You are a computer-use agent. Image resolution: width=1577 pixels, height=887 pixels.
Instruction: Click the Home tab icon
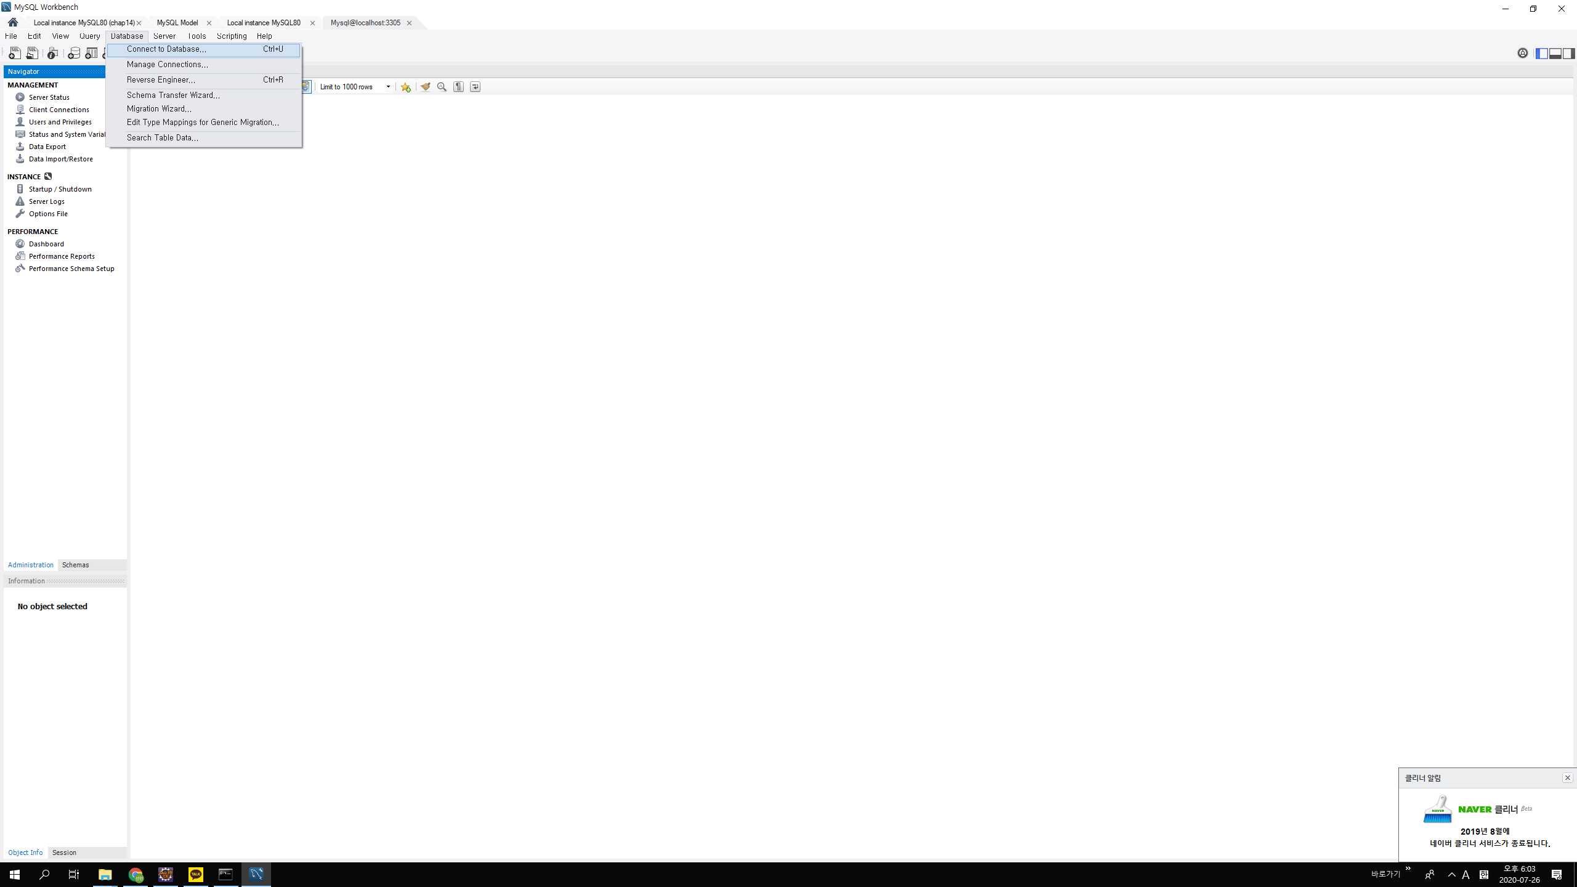pyautogui.click(x=13, y=23)
